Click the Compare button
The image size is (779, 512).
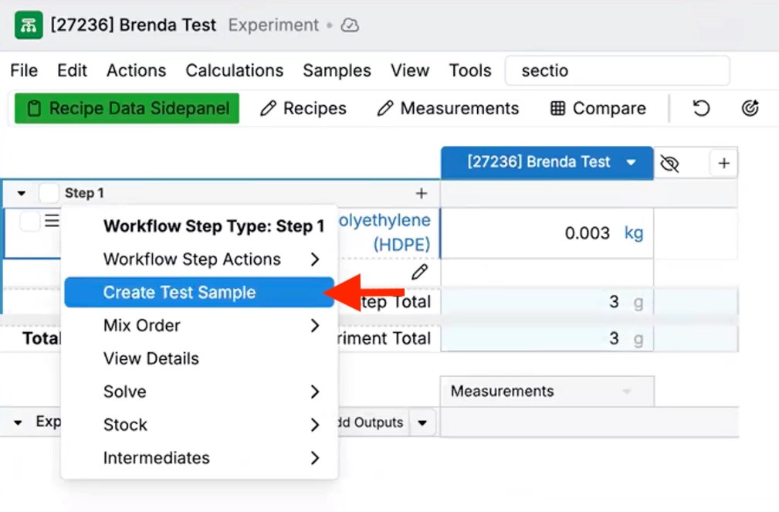(x=598, y=108)
